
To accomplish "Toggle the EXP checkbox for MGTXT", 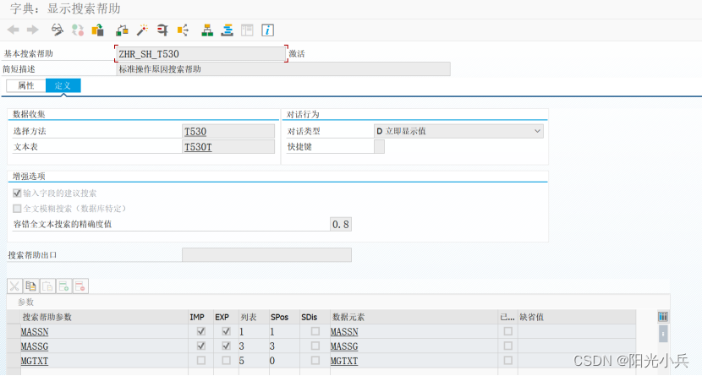I will point(226,360).
